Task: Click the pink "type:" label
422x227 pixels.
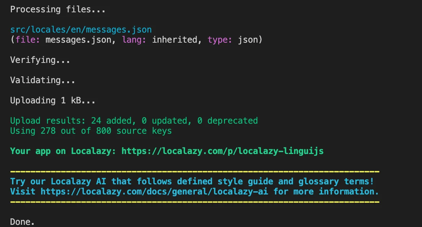Action: tap(220, 39)
